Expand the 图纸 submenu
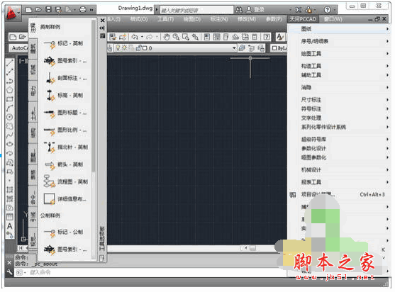The image size is (395, 292). [x=339, y=29]
